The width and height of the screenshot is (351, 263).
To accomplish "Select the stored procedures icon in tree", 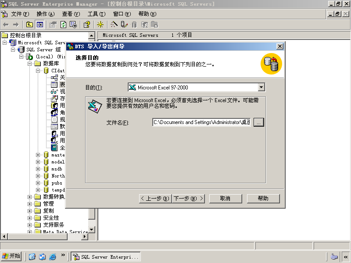I will pos(54,98).
